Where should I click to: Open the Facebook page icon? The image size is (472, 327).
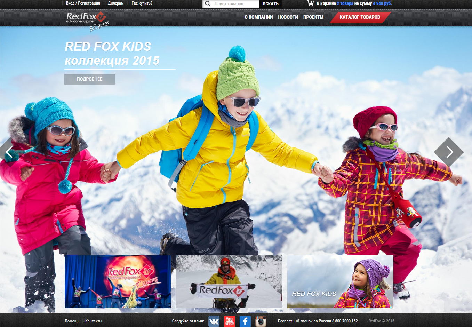[x=245, y=321]
